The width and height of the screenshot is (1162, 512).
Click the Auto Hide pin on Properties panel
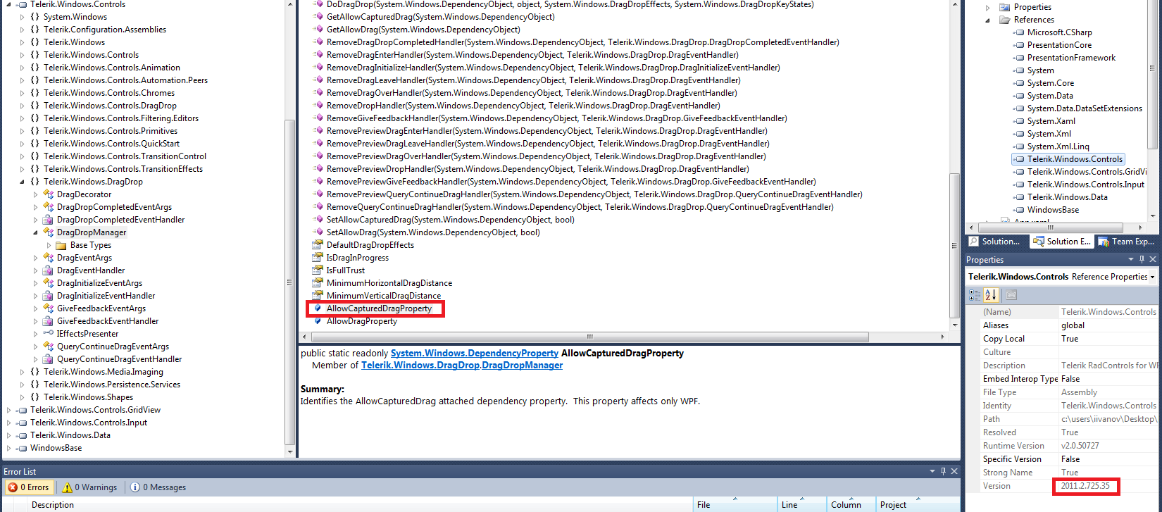1142,259
